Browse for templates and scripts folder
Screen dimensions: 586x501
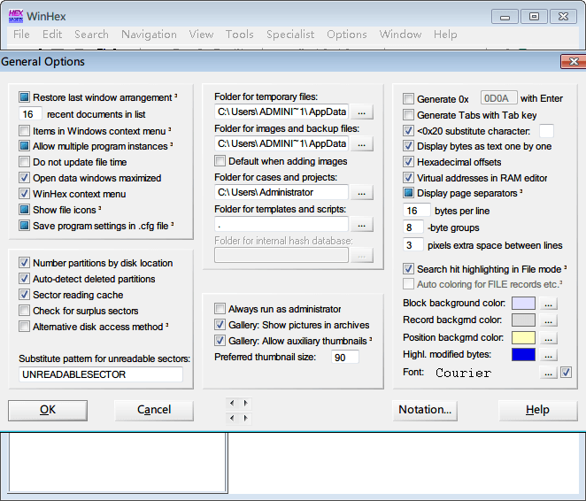[x=362, y=224]
